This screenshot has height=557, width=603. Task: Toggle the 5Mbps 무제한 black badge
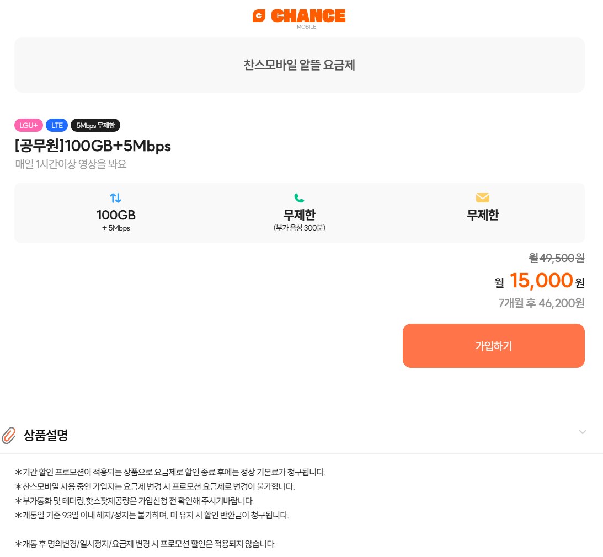coord(95,125)
